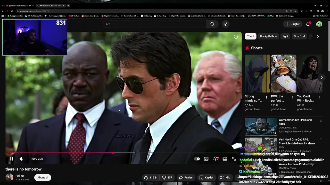Open the tab search dropdown arrow
The width and height of the screenshot is (330, 185).
(3, 6)
